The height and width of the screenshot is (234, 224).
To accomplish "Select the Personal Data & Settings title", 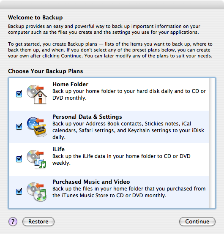I will (x=87, y=117).
